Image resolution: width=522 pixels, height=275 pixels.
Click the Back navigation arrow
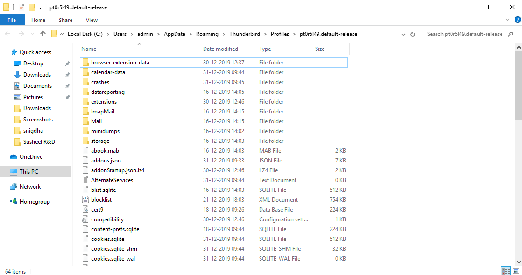(7, 34)
